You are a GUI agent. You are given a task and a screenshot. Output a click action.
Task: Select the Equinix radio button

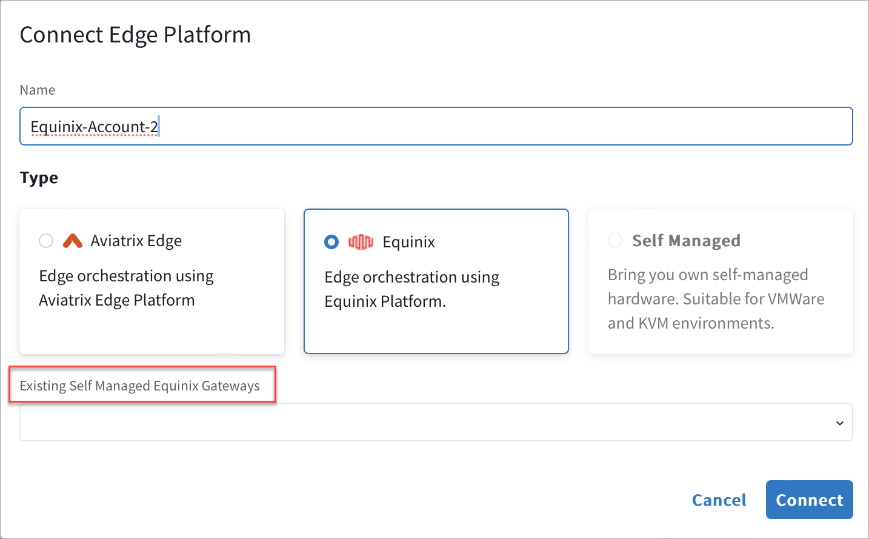pos(331,241)
